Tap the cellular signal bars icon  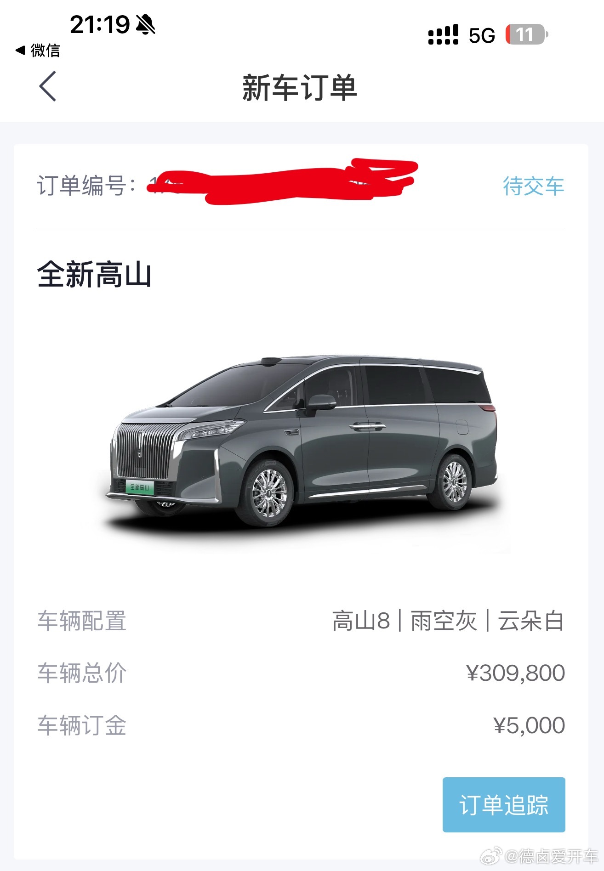pos(443,34)
